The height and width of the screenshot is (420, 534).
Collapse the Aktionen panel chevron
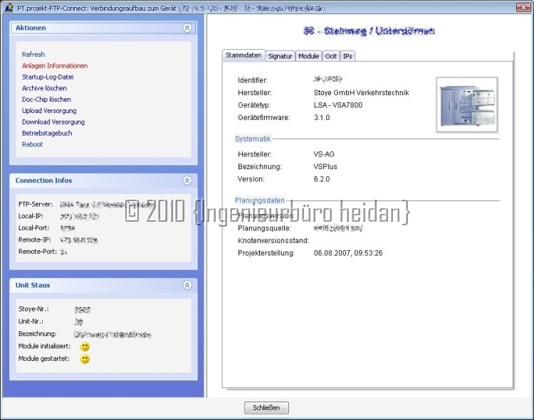pyautogui.click(x=187, y=28)
